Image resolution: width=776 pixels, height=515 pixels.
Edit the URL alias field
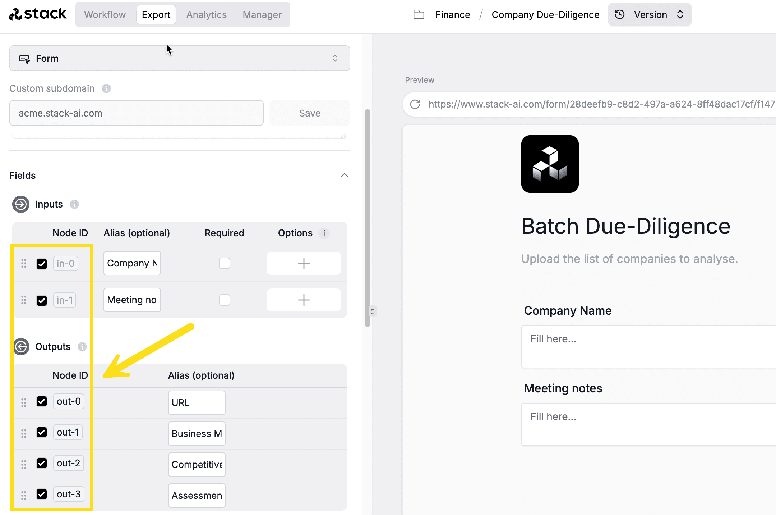point(197,403)
